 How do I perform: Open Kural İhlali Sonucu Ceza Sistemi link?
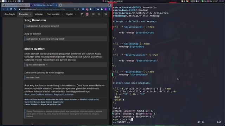(x=44, y=102)
